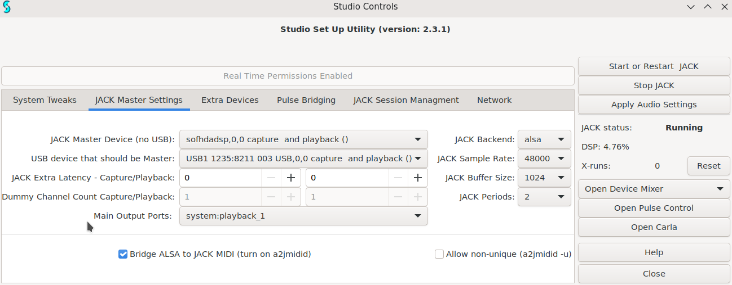Click the extra capture latency input field
Screen dimensions: 732x285
(220, 178)
